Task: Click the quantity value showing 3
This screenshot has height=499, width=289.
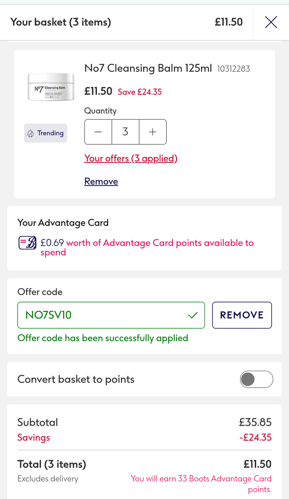Action: (x=125, y=132)
